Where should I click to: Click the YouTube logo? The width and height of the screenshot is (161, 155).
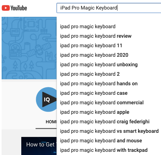coord(14,8)
